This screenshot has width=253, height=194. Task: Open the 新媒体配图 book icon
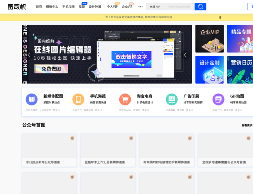point(32,99)
